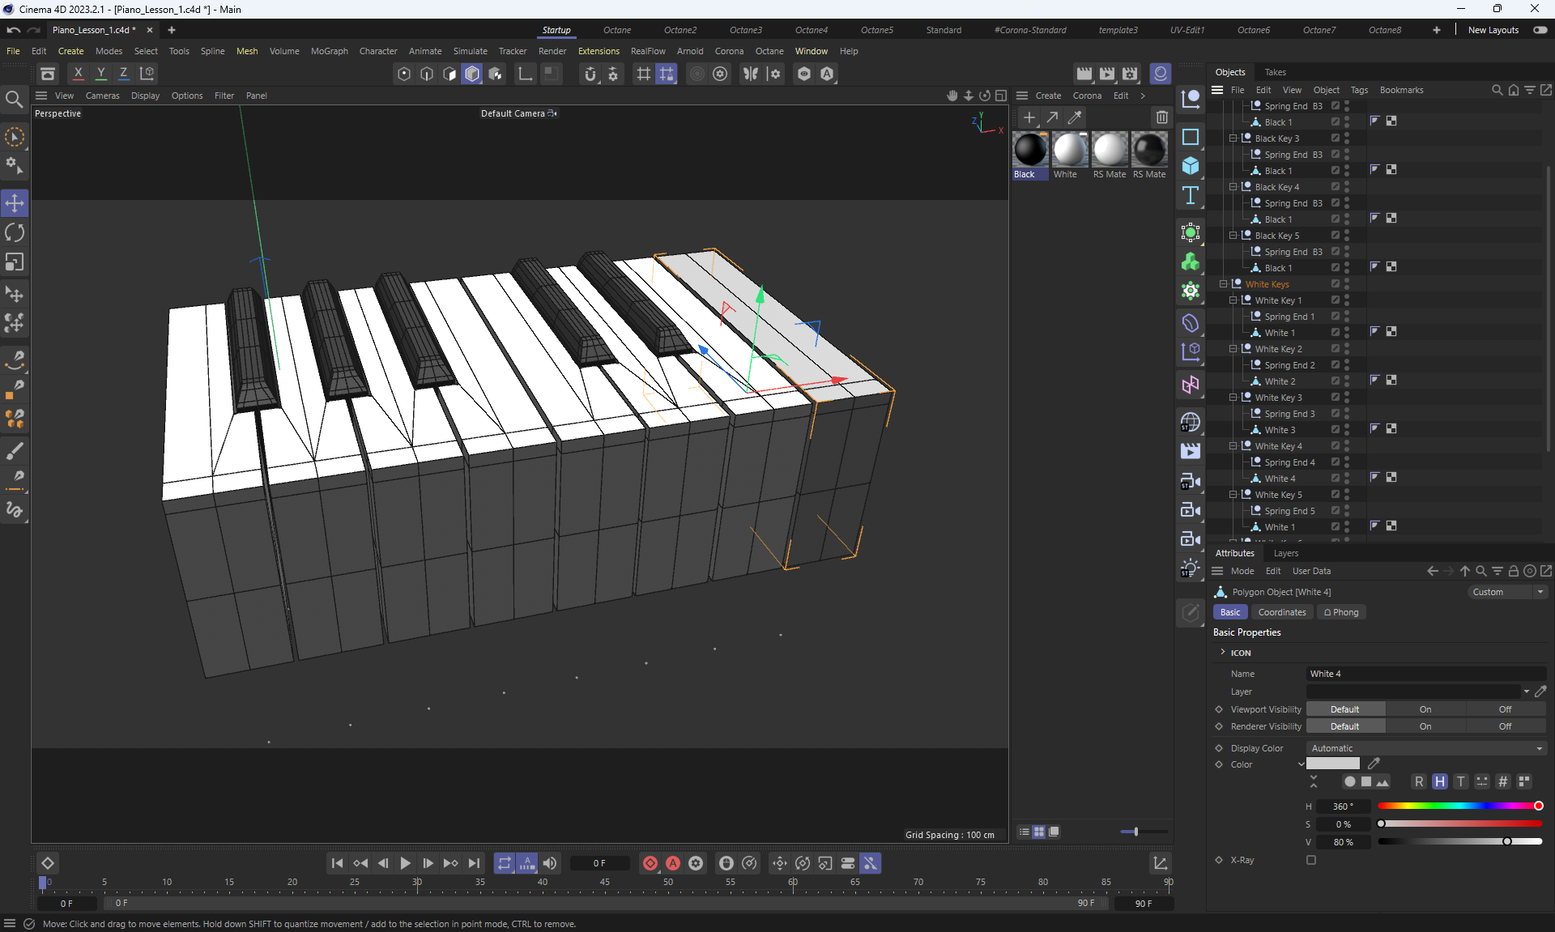Click the delete material trash icon
The width and height of the screenshot is (1555, 932).
[1161, 117]
